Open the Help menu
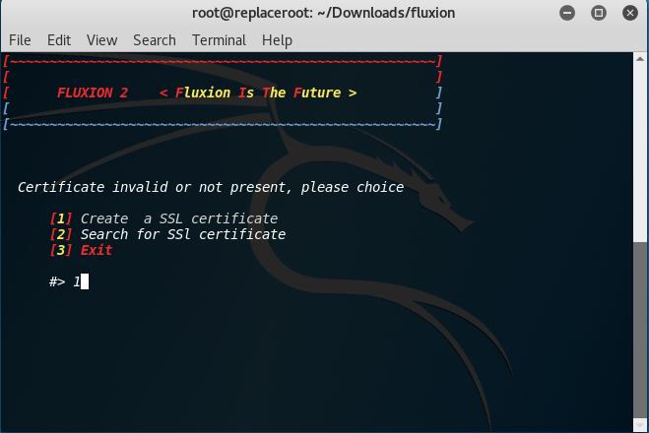The width and height of the screenshot is (649, 433). pyautogui.click(x=277, y=40)
